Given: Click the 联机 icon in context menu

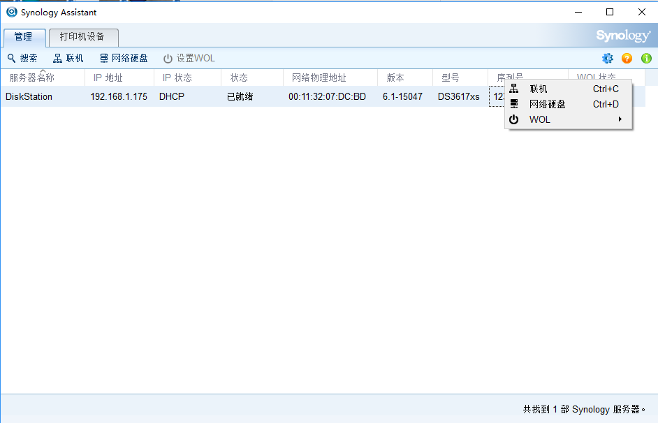Looking at the screenshot, I should coord(513,89).
